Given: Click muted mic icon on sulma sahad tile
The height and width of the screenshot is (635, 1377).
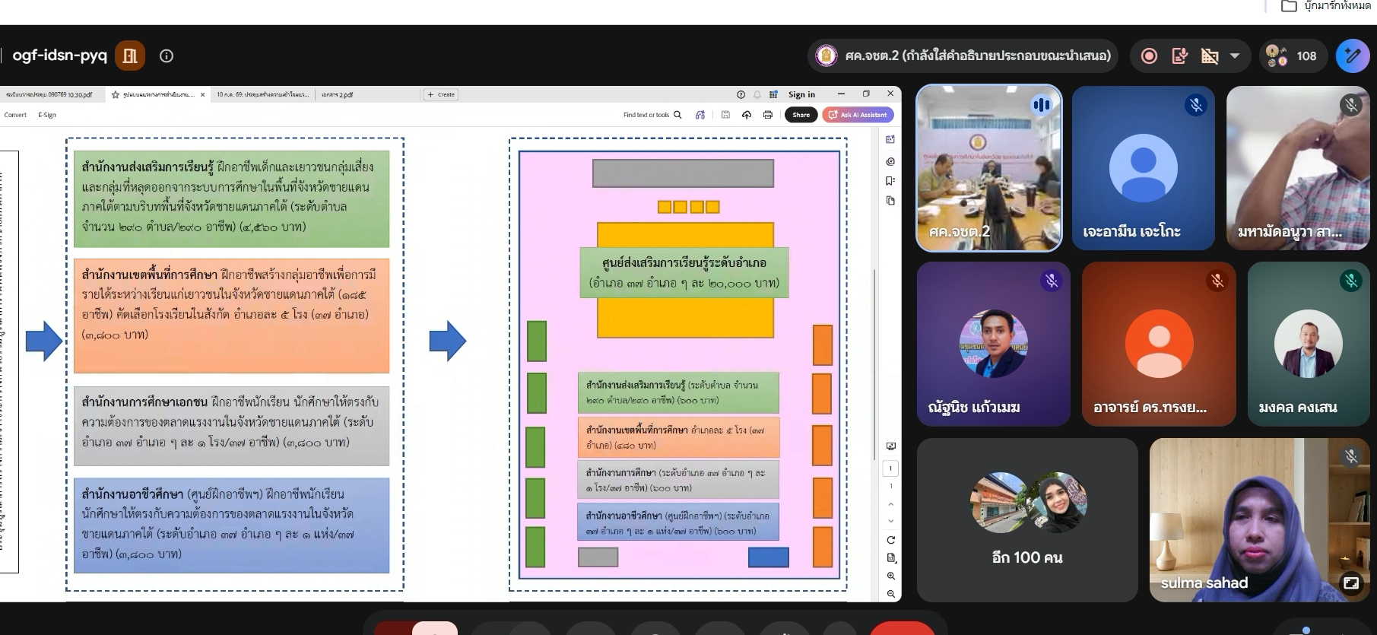Looking at the screenshot, I should [1351, 457].
